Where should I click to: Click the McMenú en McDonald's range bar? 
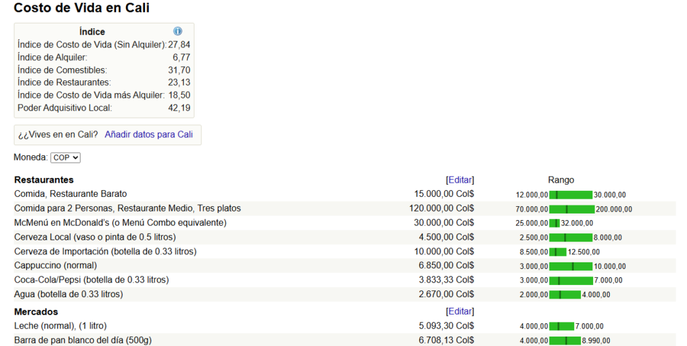pyautogui.click(x=554, y=223)
